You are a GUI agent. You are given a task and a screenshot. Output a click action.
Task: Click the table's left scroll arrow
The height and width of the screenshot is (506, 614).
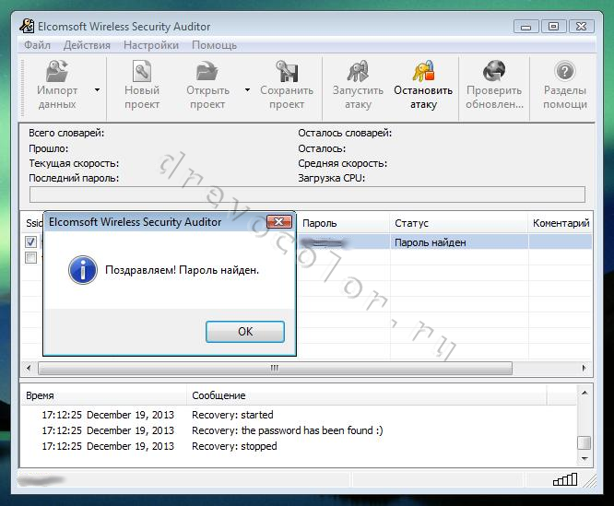click(29, 368)
